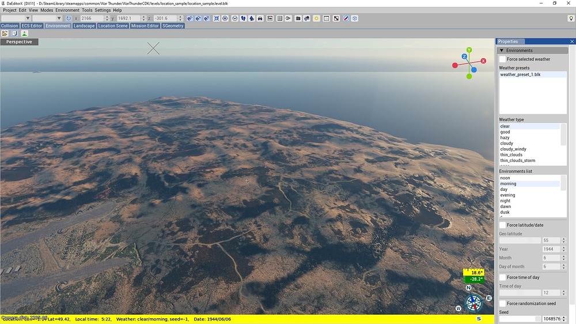Click the stats panel icon after the car
Image resolution: width=576 pixels, height=324 pixels.
tap(270, 18)
